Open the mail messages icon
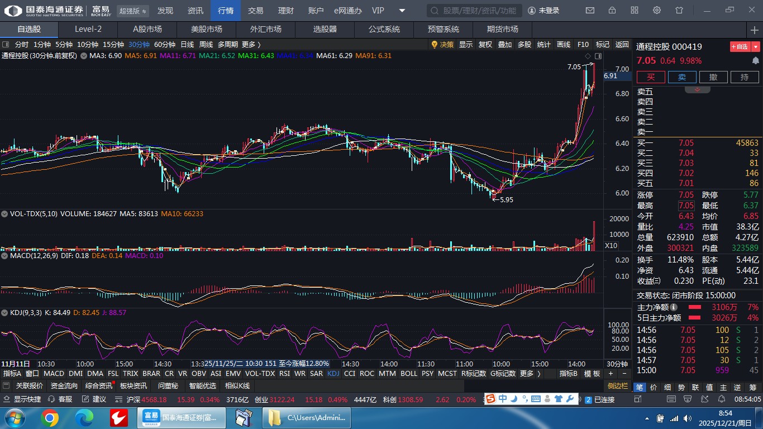This screenshot has height=429, width=763. (590, 11)
